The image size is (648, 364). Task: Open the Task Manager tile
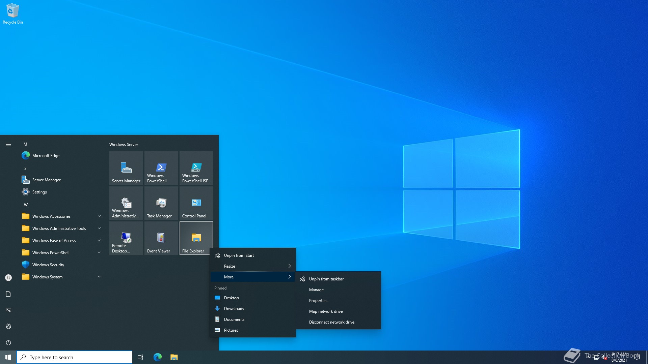(x=161, y=203)
